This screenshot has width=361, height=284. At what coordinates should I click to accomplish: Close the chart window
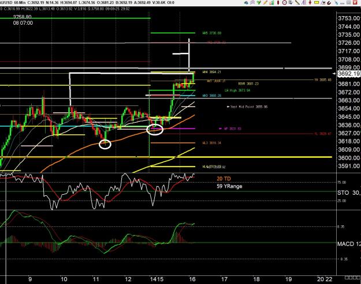click(x=355, y=3)
